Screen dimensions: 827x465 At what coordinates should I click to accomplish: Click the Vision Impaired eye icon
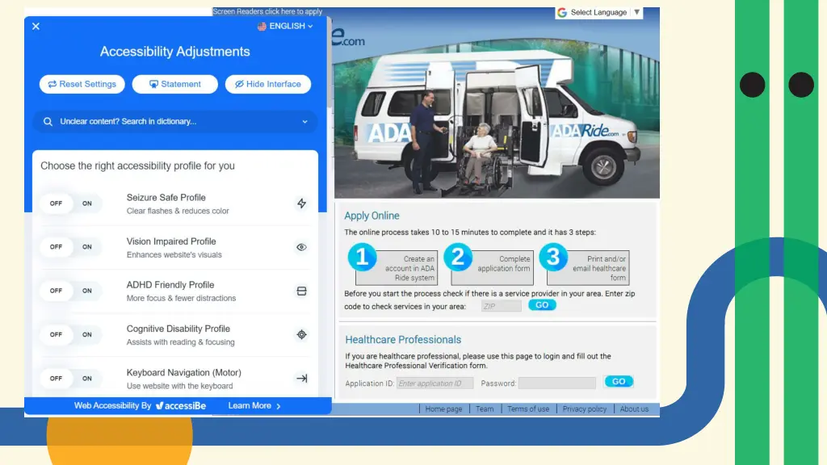click(302, 247)
